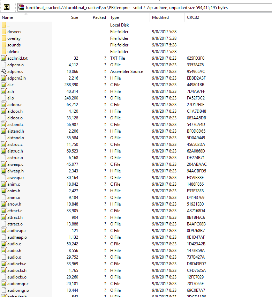Select the file name attract.o
The height and width of the screenshot is (297, 272).
tap(15, 224)
